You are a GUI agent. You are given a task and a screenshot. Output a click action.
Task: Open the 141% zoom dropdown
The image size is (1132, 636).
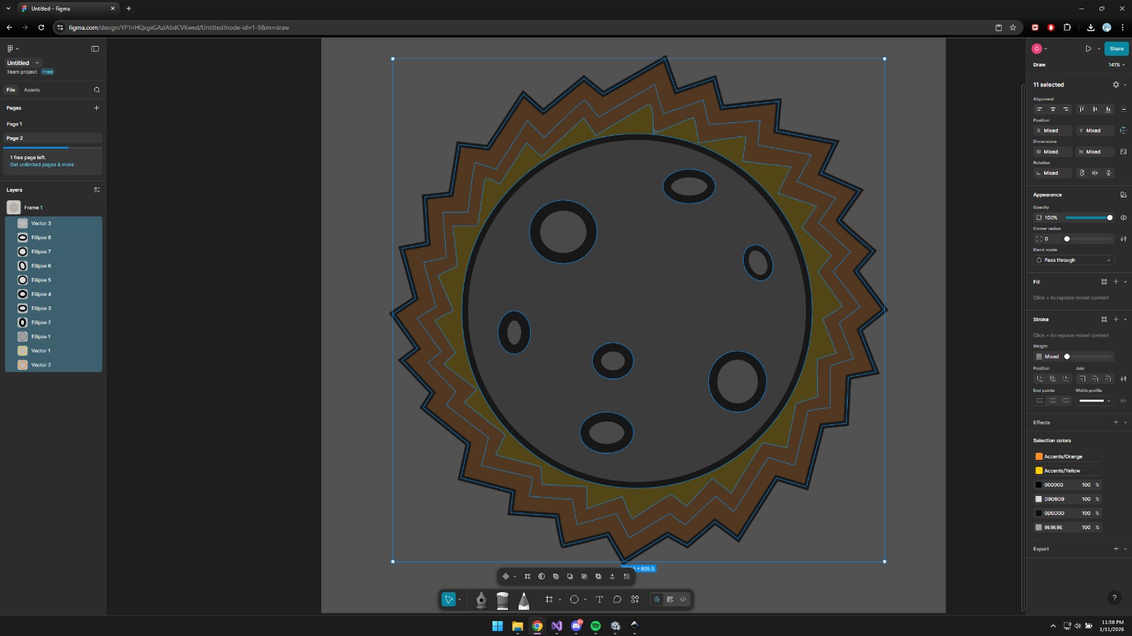(1116, 65)
